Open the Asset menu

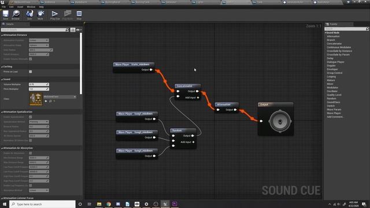click(20, 7)
